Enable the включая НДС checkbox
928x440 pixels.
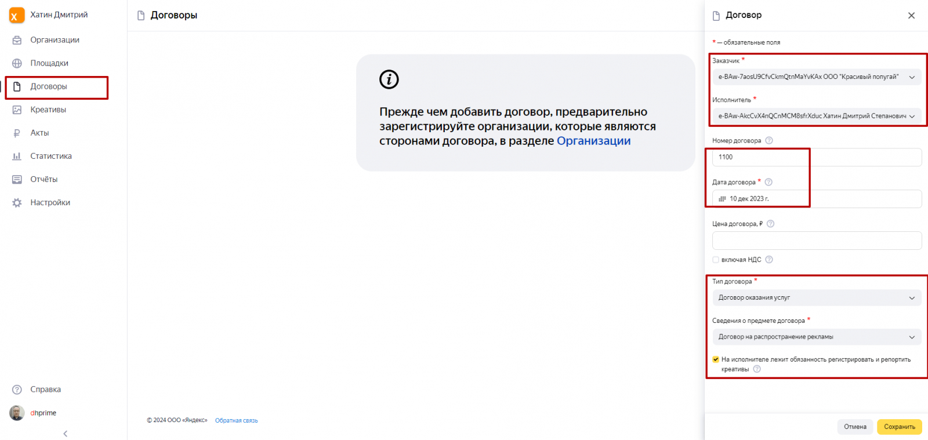tap(716, 260)
